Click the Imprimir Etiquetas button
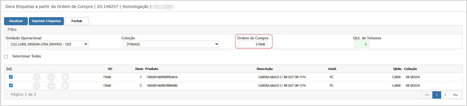The width and height of the screenshot is (467, 106). 46,21
